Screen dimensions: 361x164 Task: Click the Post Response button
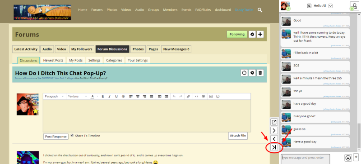(x=56, y=137)
